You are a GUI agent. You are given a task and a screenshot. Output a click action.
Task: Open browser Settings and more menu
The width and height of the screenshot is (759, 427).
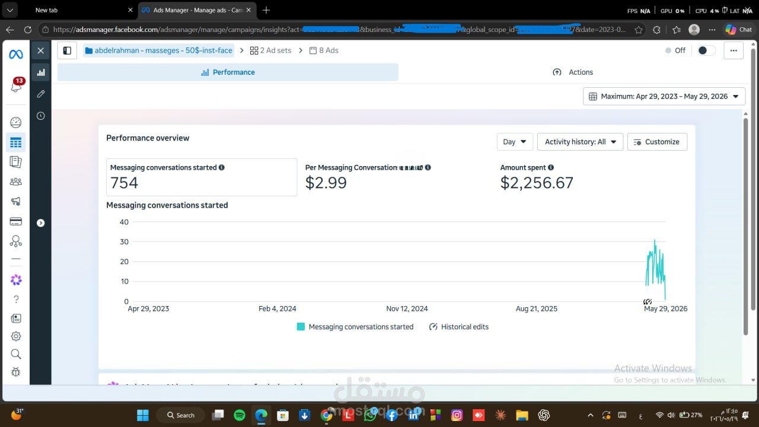[x=712, y=30]
